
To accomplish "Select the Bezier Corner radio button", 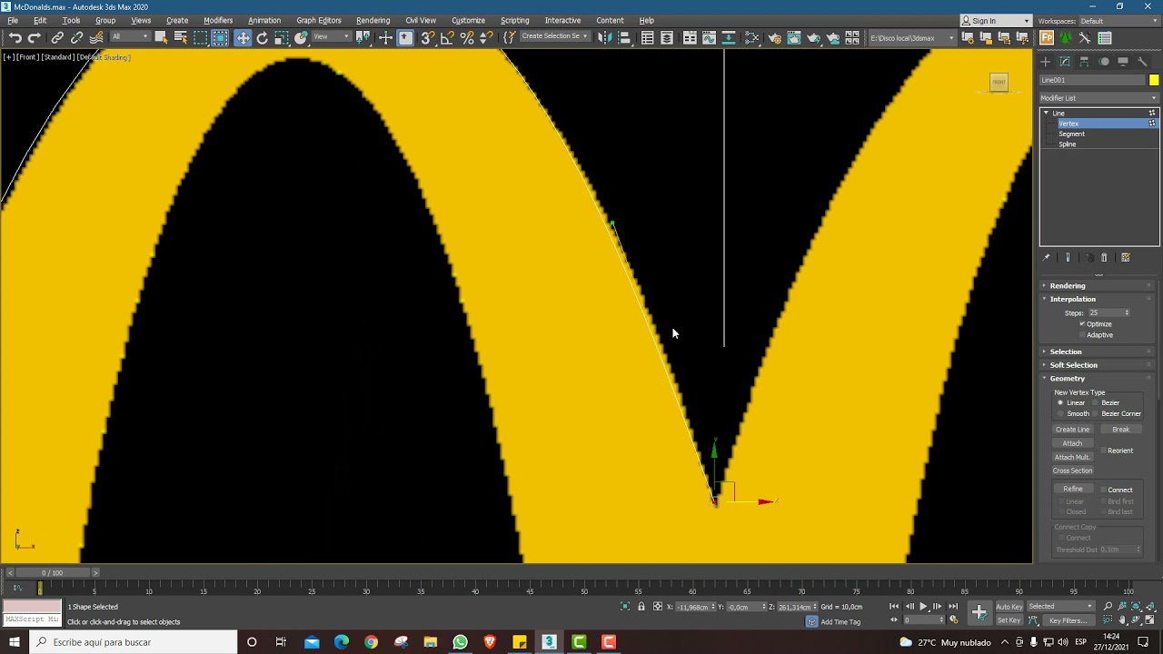I will pyautogui.click(x=1096, y=414).
